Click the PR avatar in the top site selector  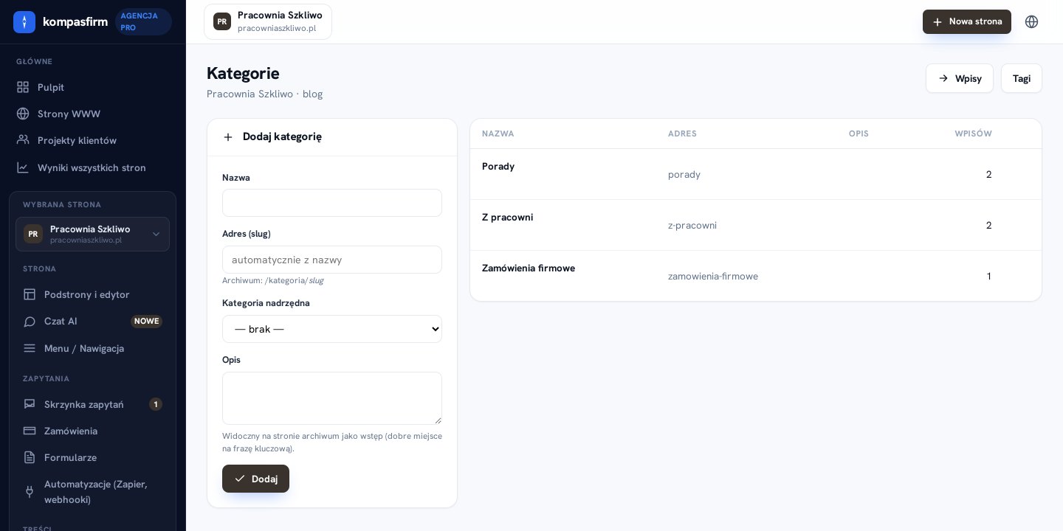point(222,21)
